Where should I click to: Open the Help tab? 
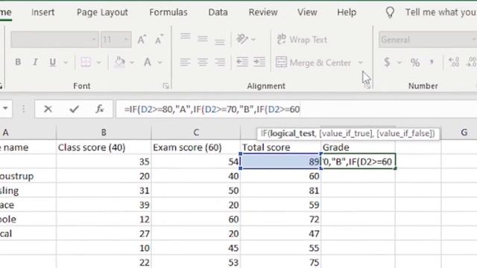coord(347,12)
